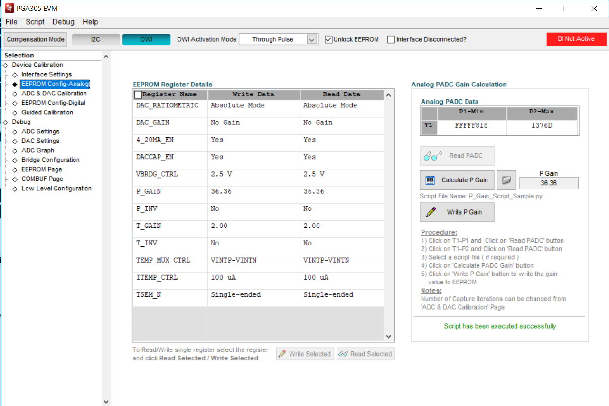The width and height of the screenshot is (609, 406).
Task: Select the P_GAIN register name
Action: pos(149,191)
